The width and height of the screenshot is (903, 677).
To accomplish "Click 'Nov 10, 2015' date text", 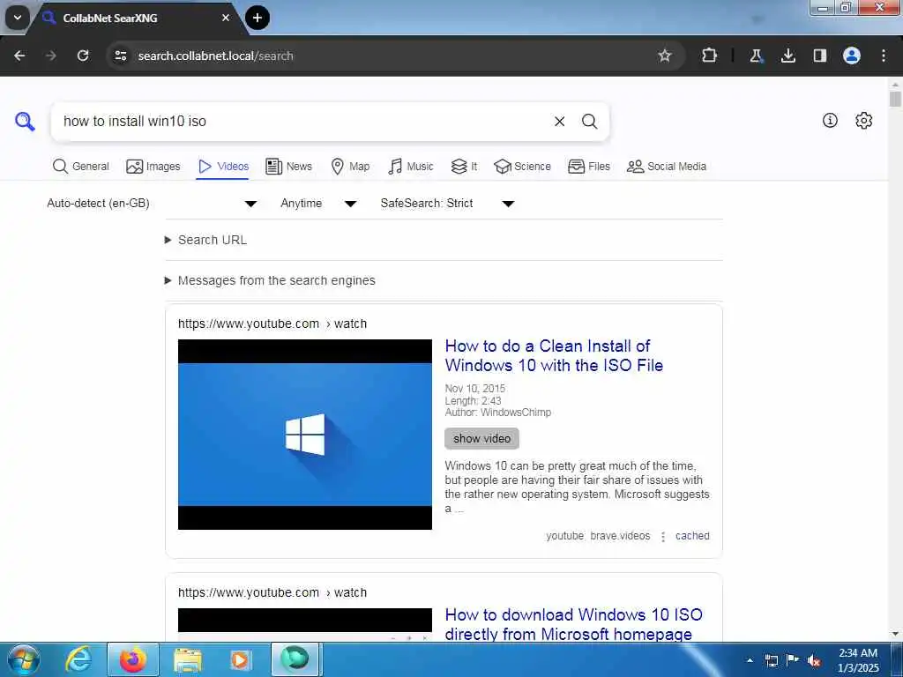I will tap(474, 389).
